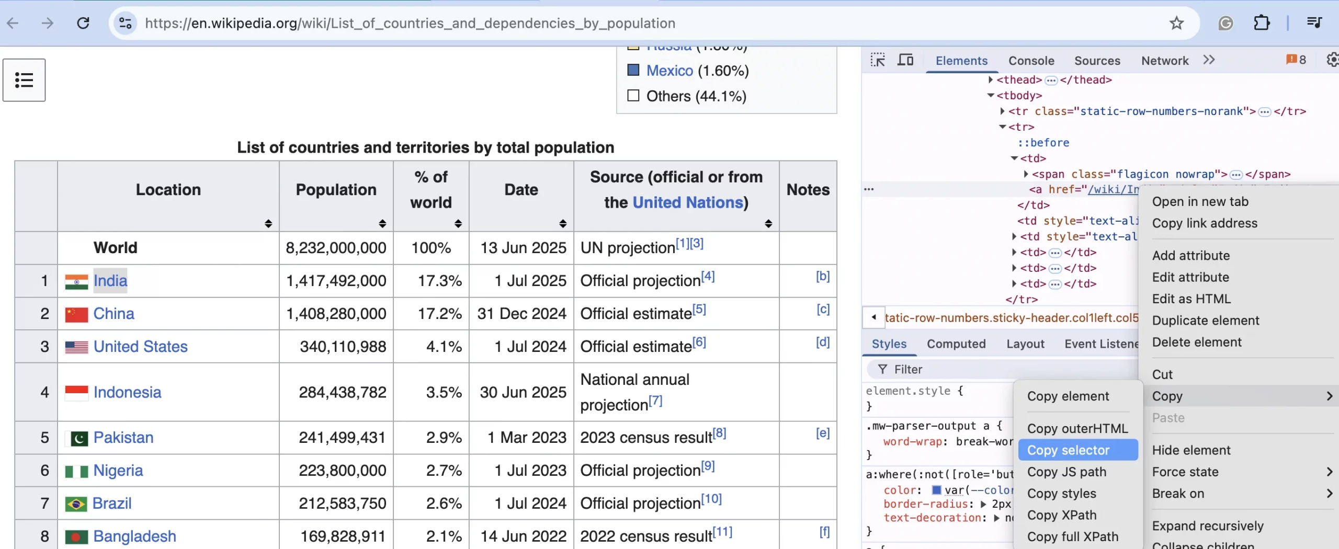The image size is (1339, 549).
Task: Open the Extensions puzzle icon
Action: click(1262, 23)
